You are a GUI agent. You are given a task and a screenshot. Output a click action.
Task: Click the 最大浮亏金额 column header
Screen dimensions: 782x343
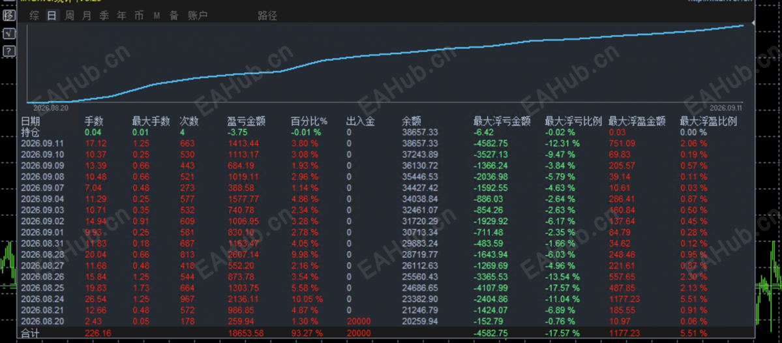pos(502,121)
